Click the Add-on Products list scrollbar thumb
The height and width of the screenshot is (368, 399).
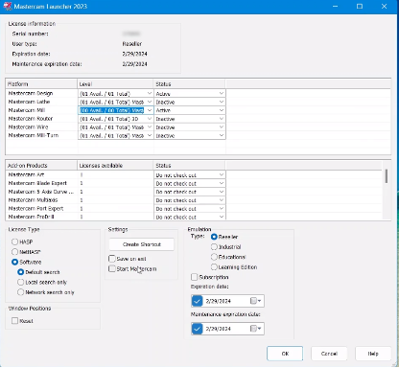[x=387, y=176]
